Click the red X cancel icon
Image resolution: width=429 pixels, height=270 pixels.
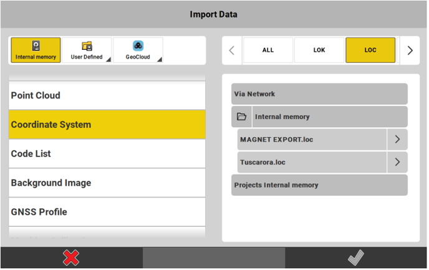(x=71, y=258)
